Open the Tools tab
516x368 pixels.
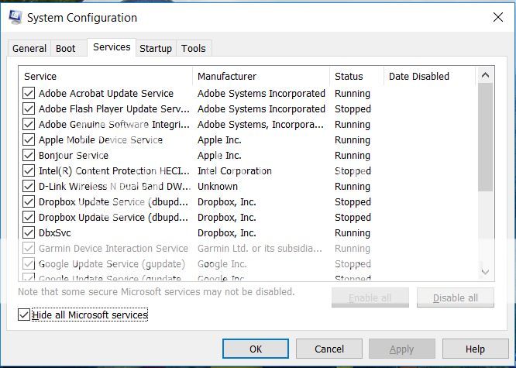[x=194, y=48]
